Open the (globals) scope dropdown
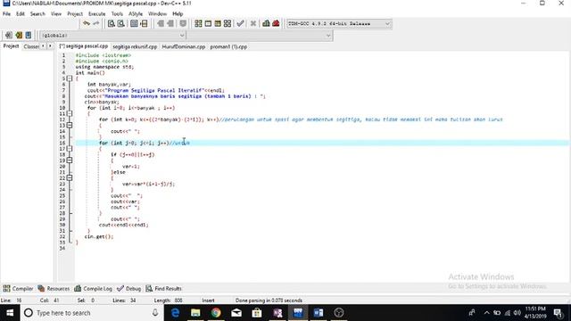The width and height of the screenshot is (571, 321). click(x=113, y=36)
